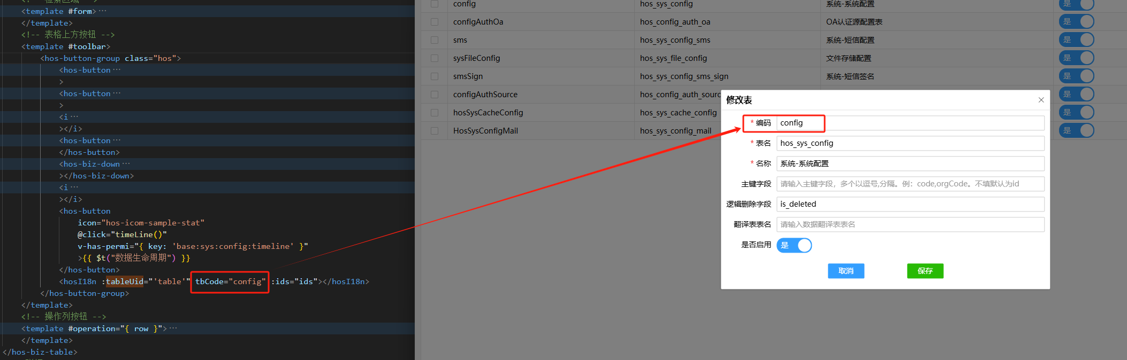
Task: Switch off the toggle for smsSign row
Action: click(1076, 76)
